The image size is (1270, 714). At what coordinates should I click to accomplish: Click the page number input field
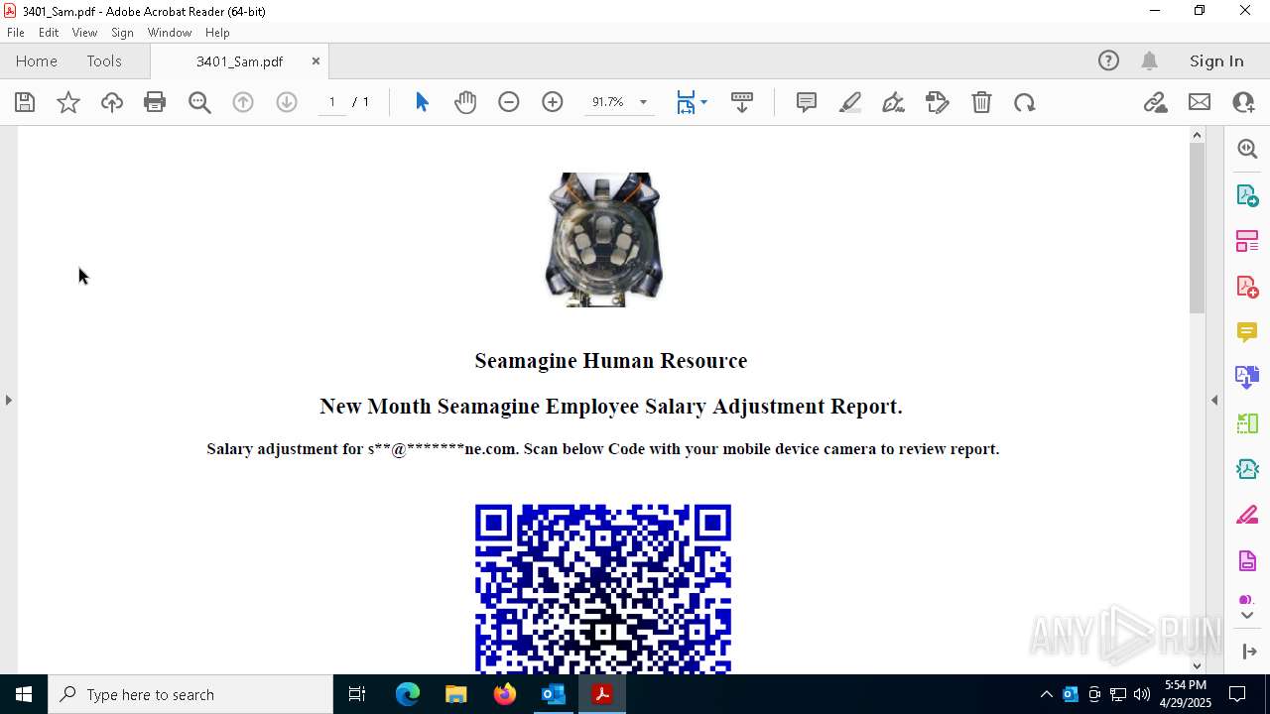[332, 102]
